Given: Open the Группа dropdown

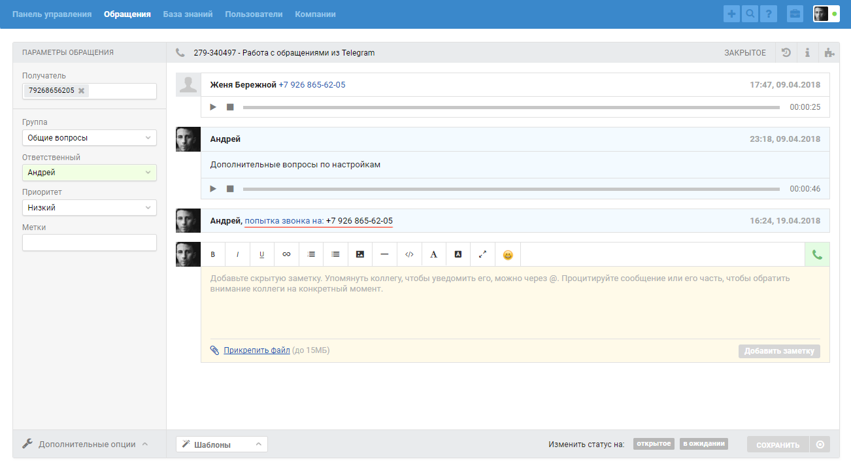Looking at the screenshot, I should click(x=89, y=138).
